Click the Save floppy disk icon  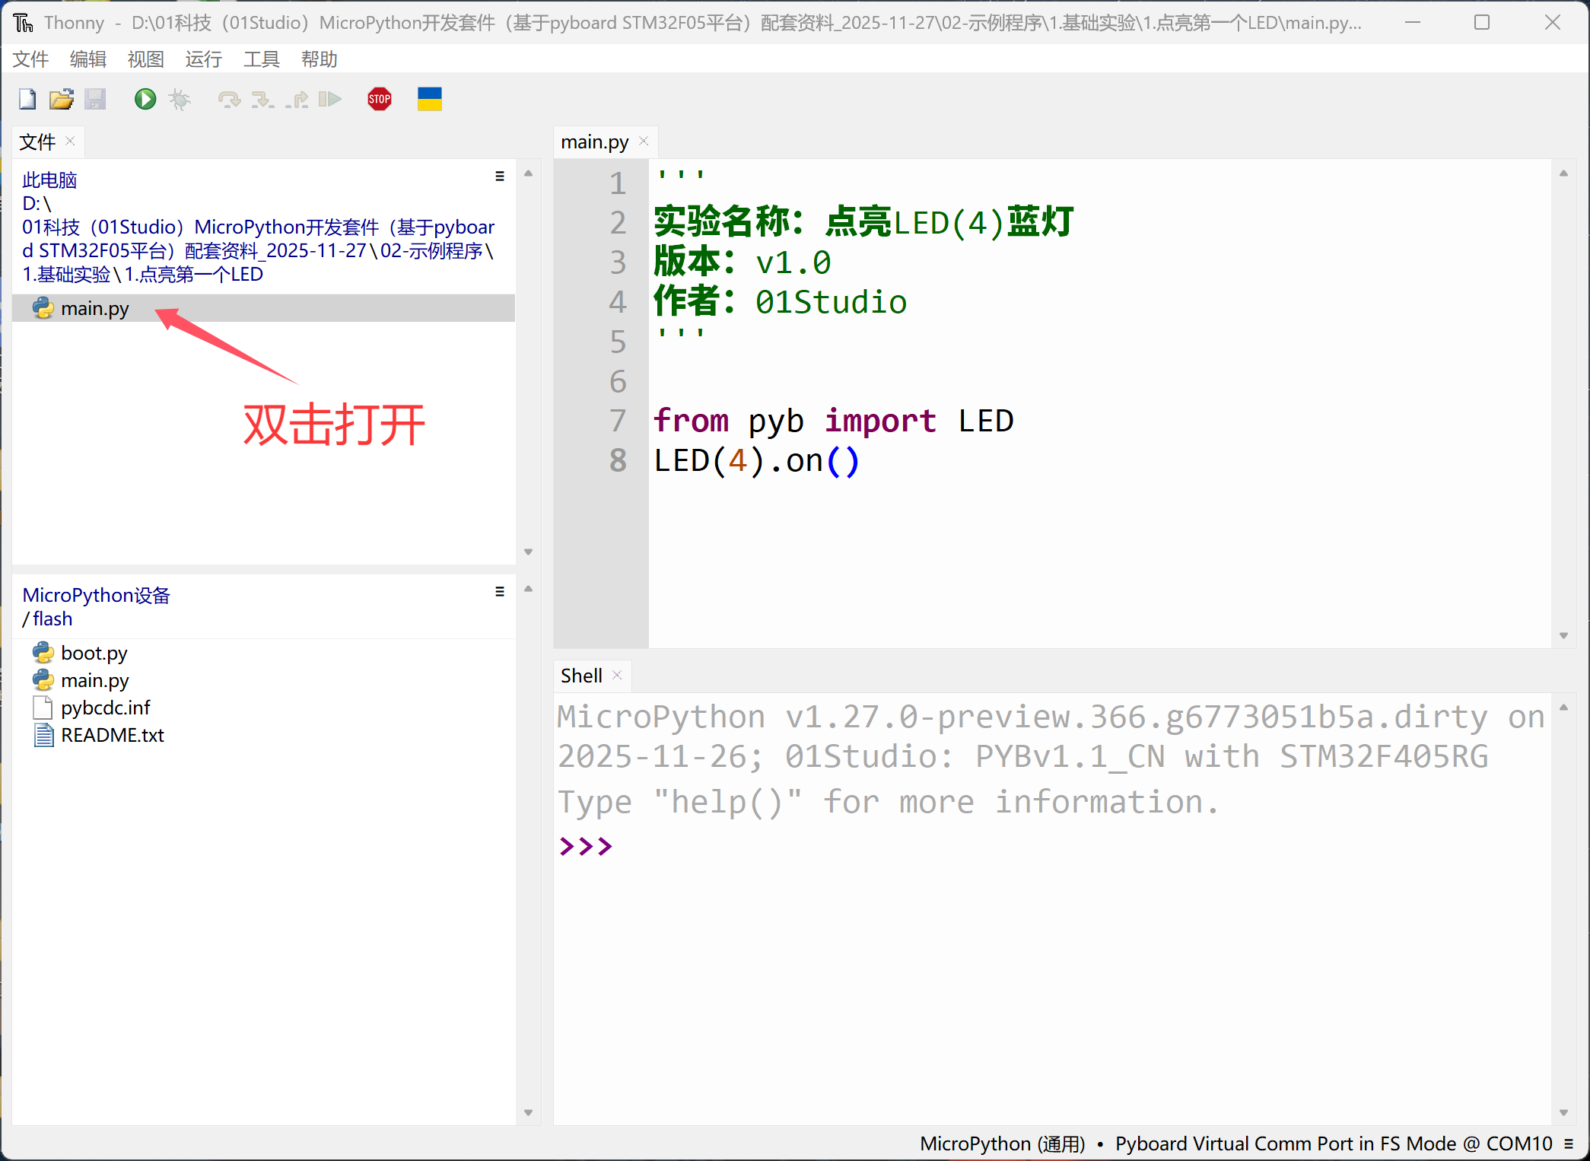(x=95, y=99)
